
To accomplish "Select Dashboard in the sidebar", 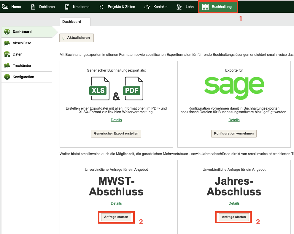I will 27,32.
